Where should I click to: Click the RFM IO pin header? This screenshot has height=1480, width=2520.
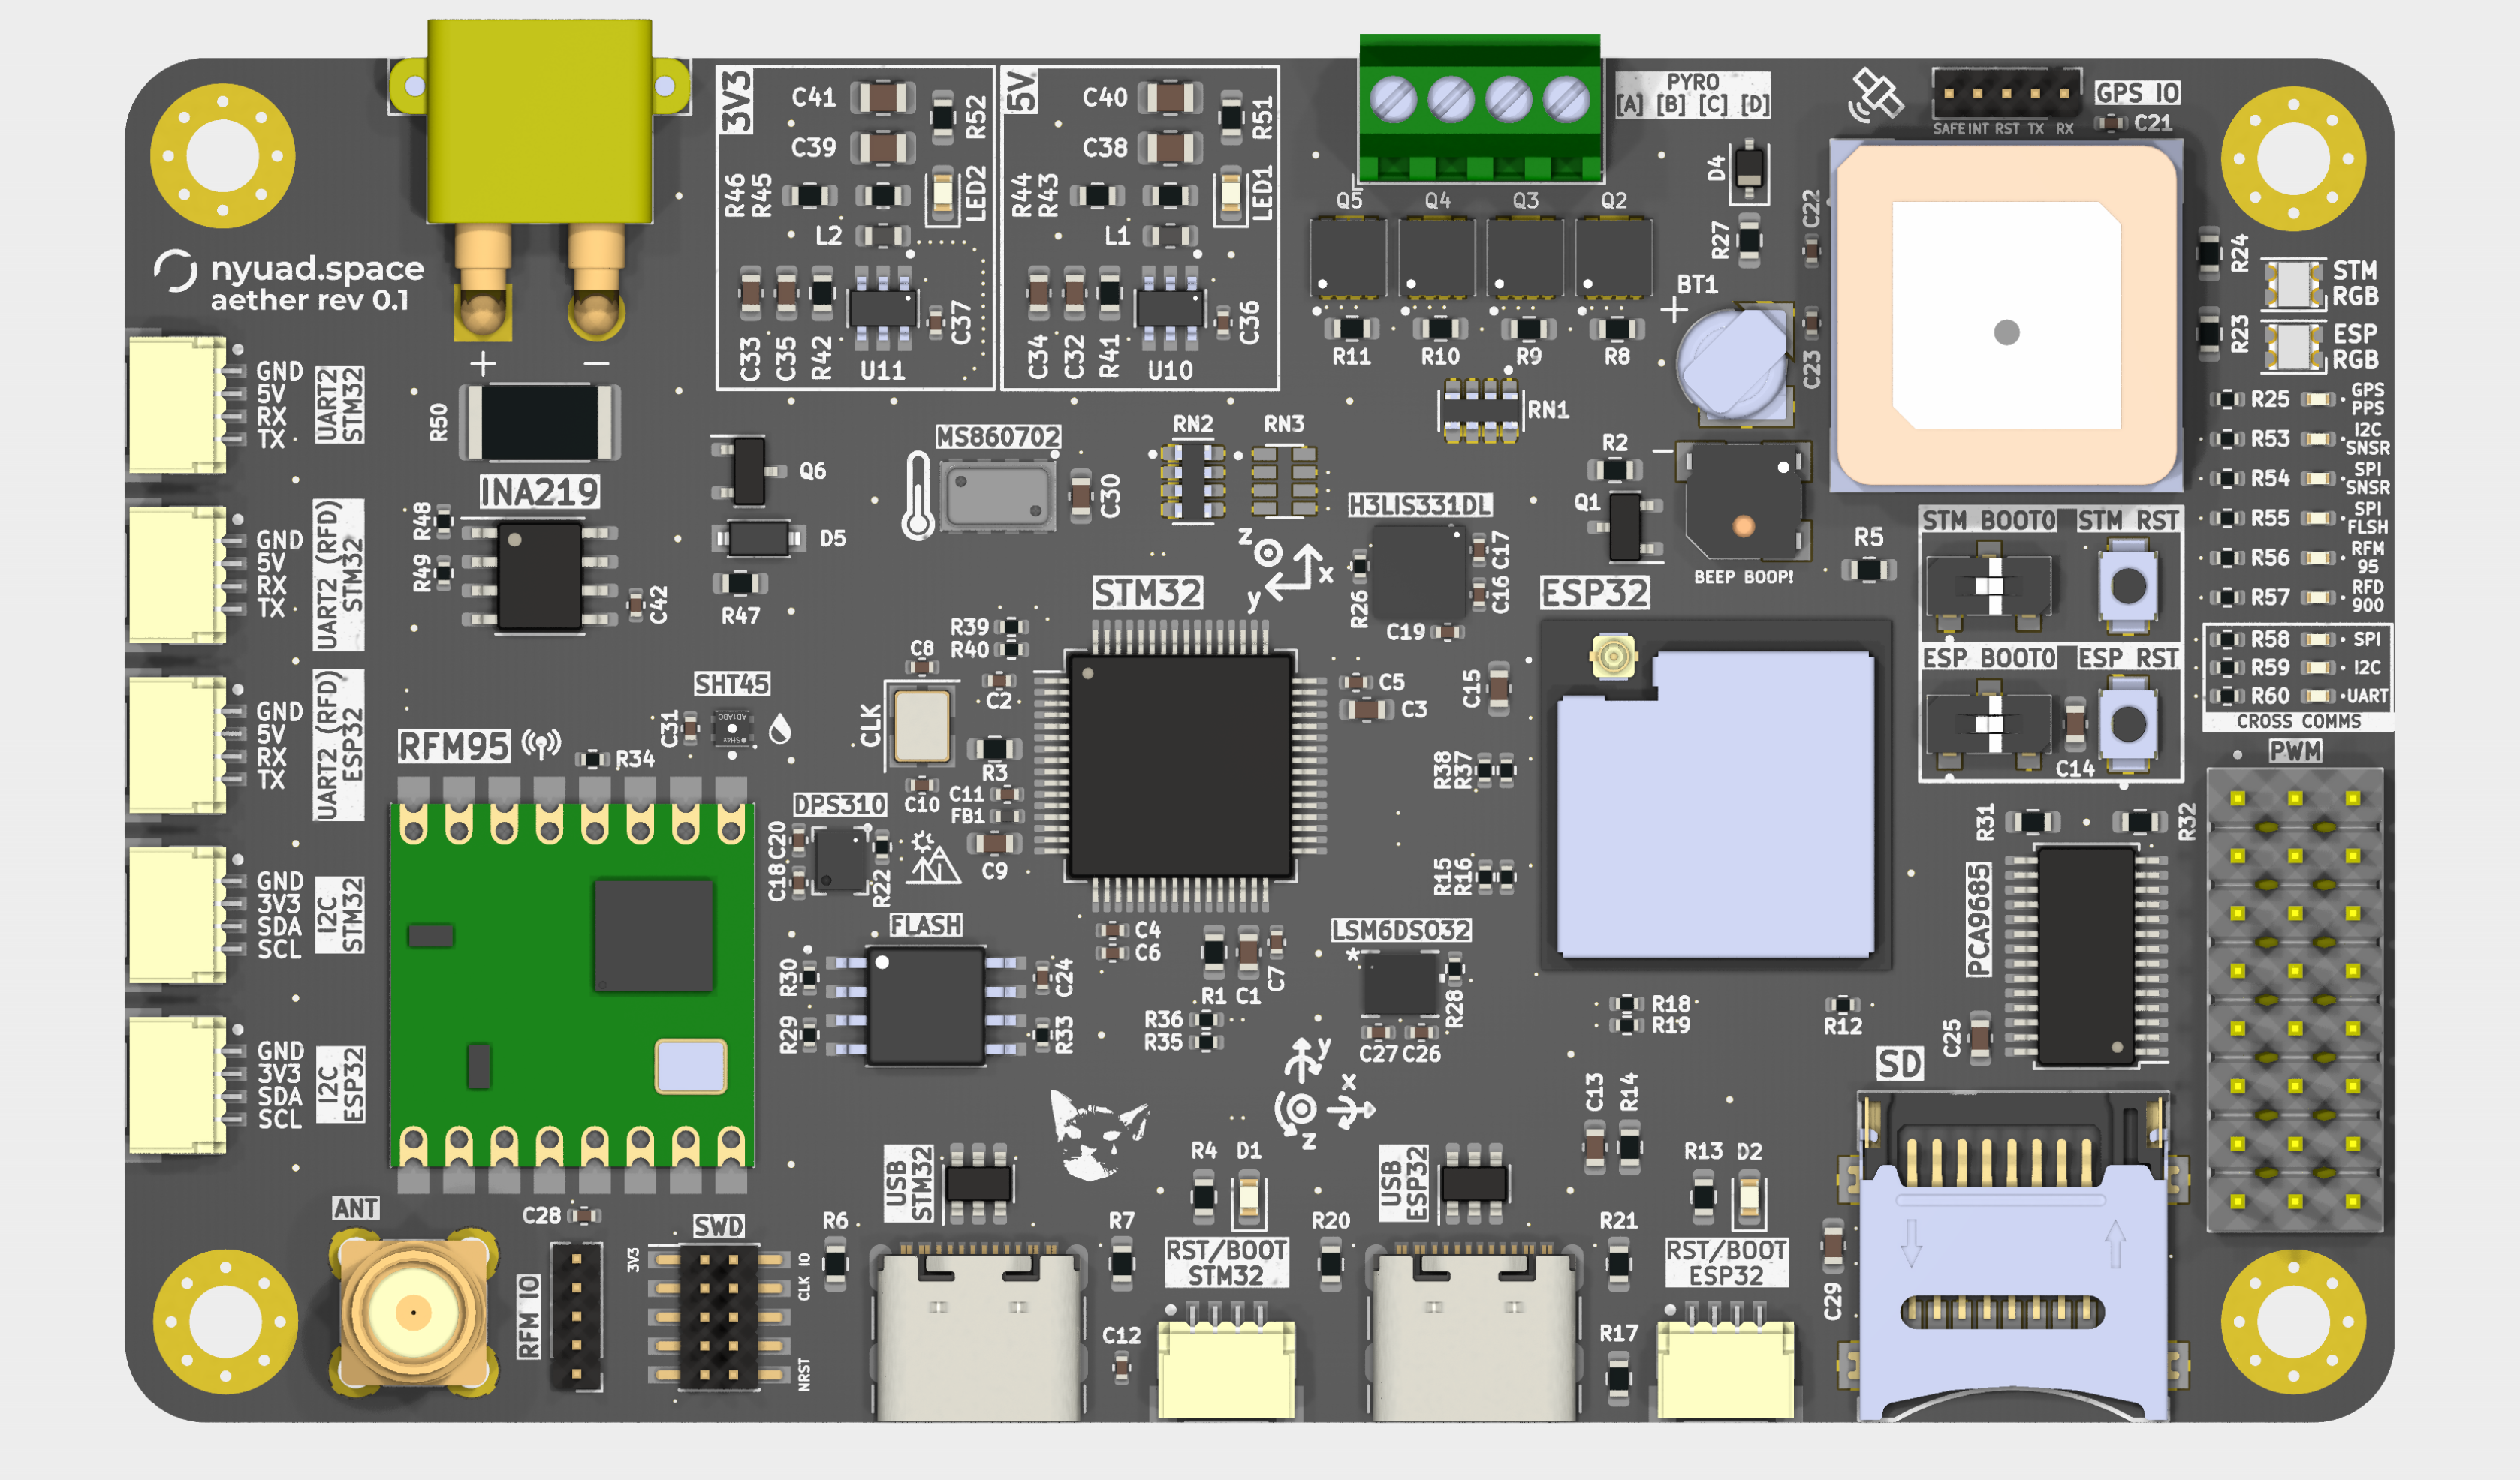coord(577,1317)
